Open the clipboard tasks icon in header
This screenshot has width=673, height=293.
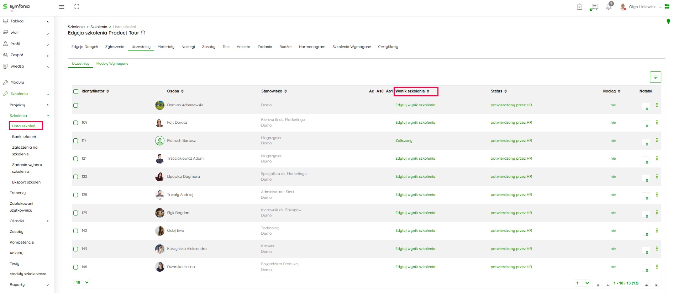pyautogui.click(x=579, y=7)
